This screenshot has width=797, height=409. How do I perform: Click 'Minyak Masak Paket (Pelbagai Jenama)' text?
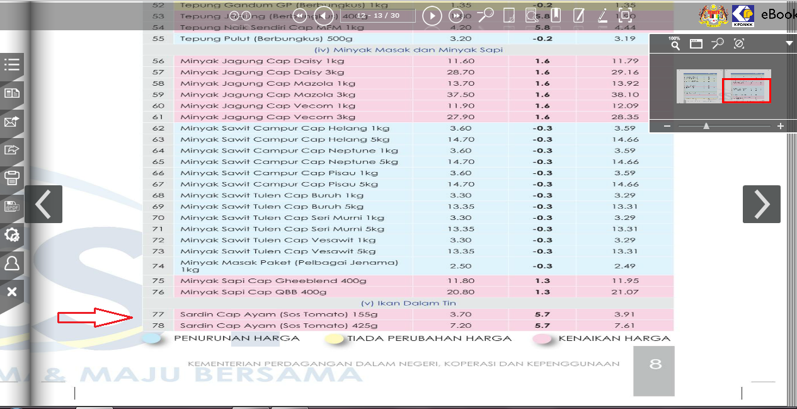289,262
